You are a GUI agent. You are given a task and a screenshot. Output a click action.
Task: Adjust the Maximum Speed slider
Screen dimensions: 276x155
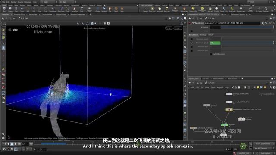pos(247,43)
